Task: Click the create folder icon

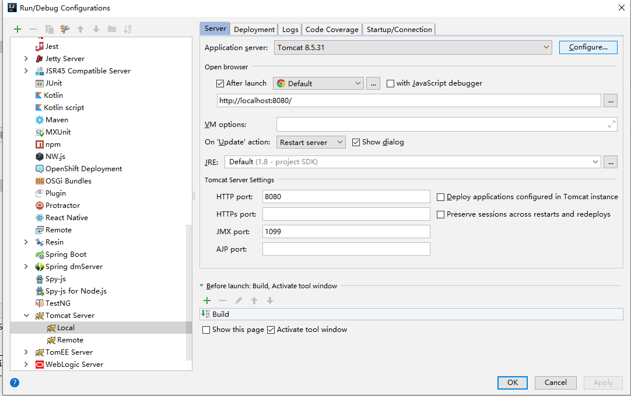Action: click(112, 29)
